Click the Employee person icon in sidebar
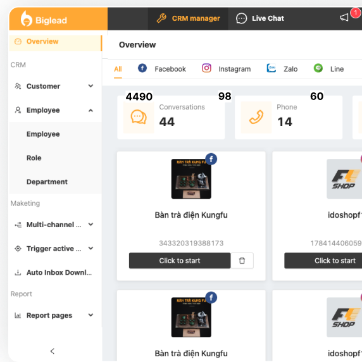The image size is (362, 362). click(x=18, y=110)
